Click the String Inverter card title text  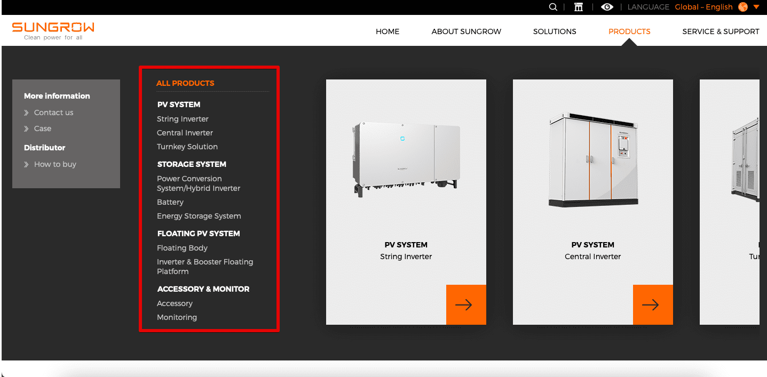point(406,256)
